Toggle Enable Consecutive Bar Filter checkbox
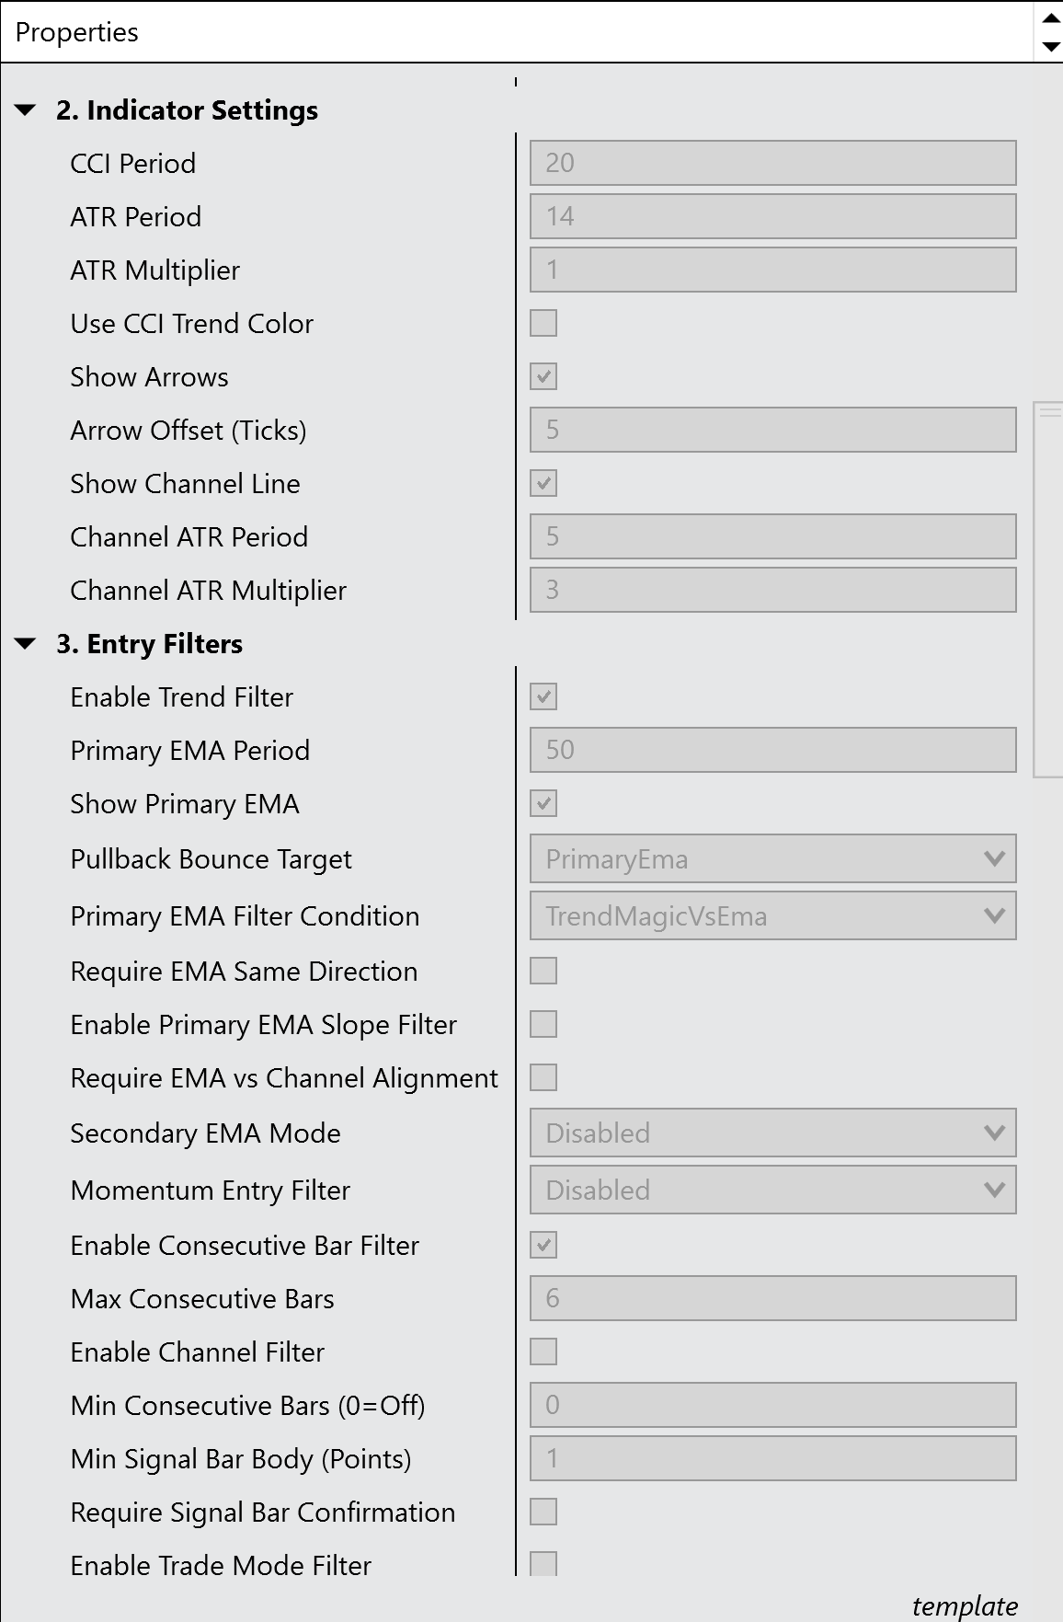Image resolution: width=1063 pixels, height=1622 pixels. point(543,1246)
